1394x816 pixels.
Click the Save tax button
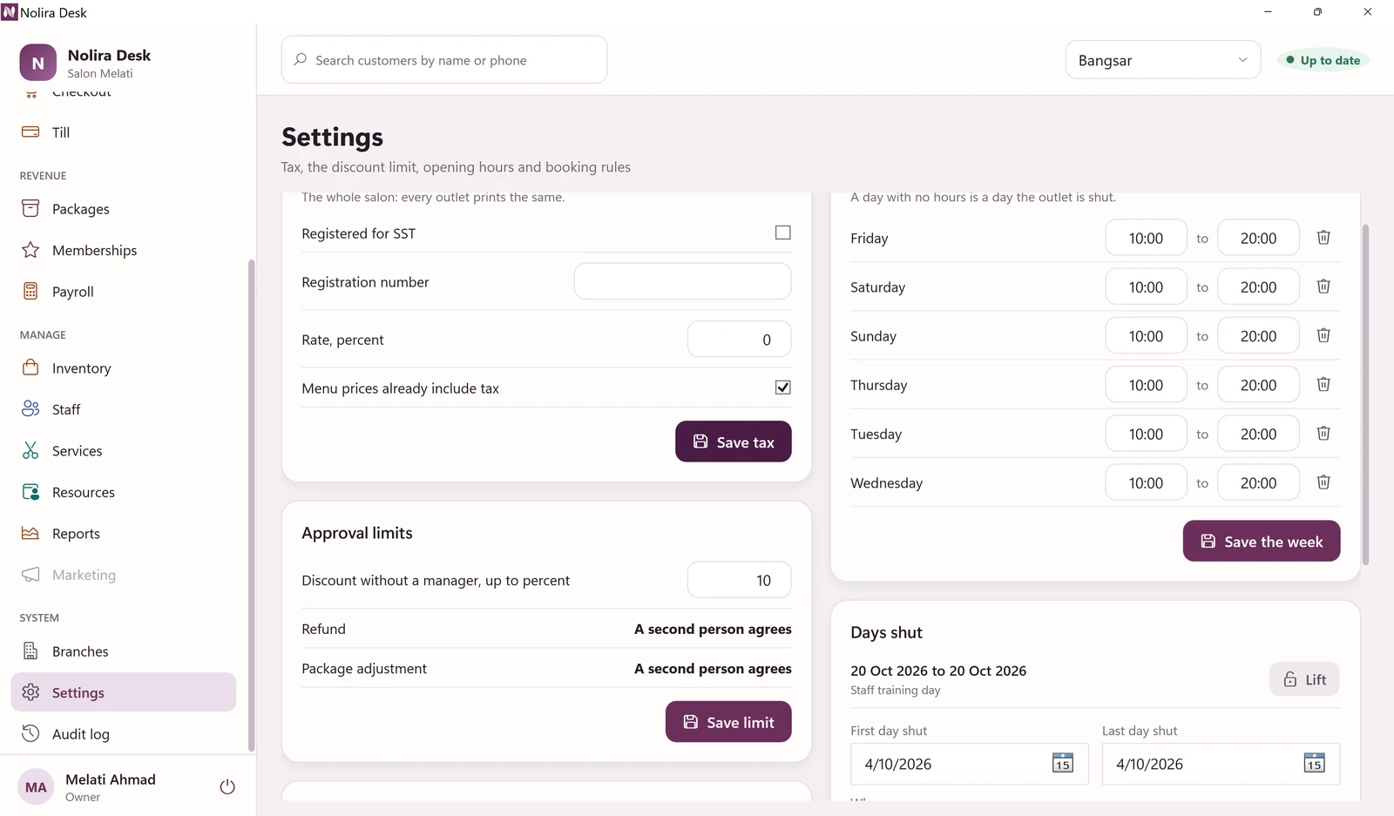coord(733,442)
